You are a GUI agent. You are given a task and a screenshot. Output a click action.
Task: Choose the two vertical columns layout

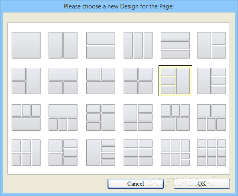tap(63, 45)
